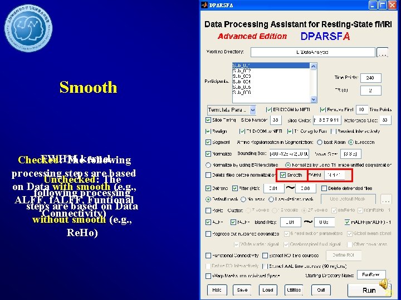Toggle EPI DICOM to NIFTI checkbox

(x=269, y=109)
